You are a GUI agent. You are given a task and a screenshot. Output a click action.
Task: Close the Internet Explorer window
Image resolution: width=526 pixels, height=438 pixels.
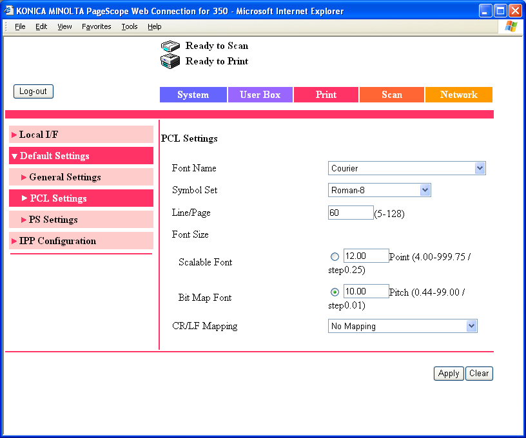coord(515,11)
